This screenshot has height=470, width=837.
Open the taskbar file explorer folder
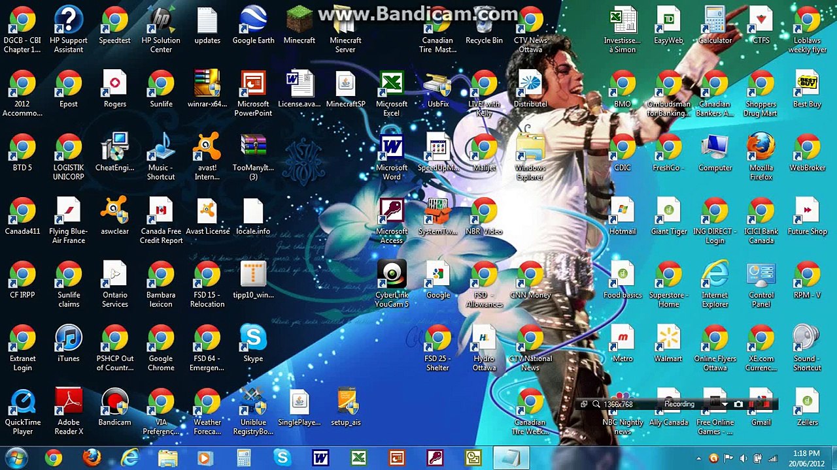[168, 458]
